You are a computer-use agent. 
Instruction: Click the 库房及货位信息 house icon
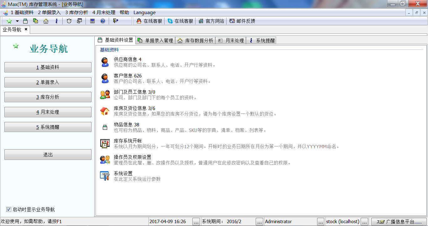[105, 111]
